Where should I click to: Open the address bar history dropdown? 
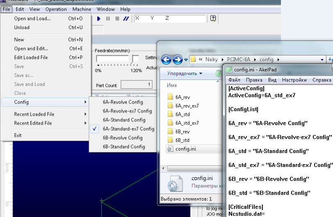click(322, 60)
